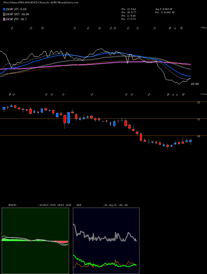The image size is (207, 274).
Task: Click the 'ADX' panel label
Action: [79, 205]
